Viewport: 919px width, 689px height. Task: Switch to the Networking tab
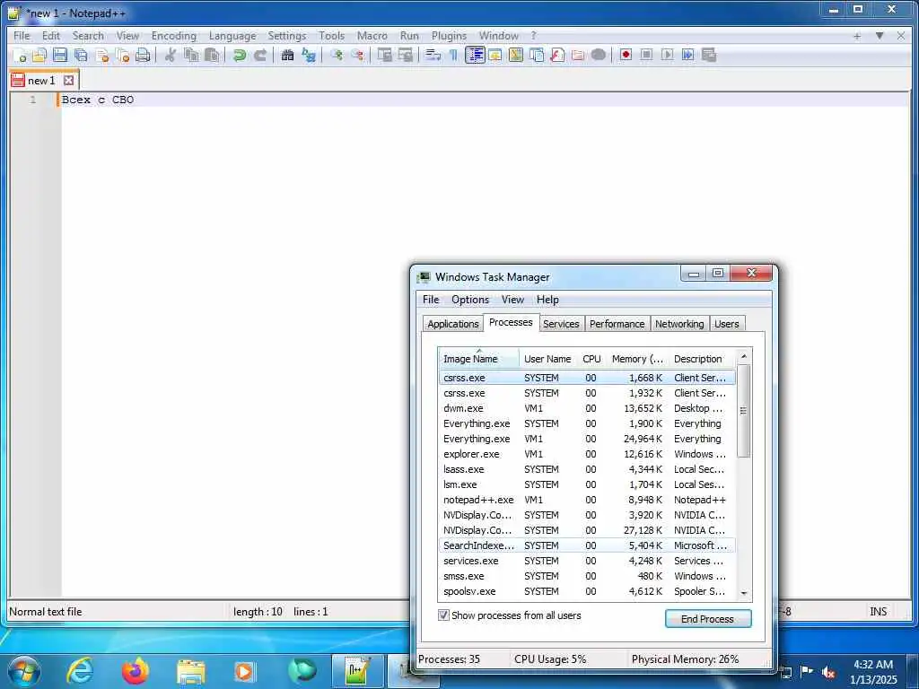pyautogui.click(x=679, y=324)
